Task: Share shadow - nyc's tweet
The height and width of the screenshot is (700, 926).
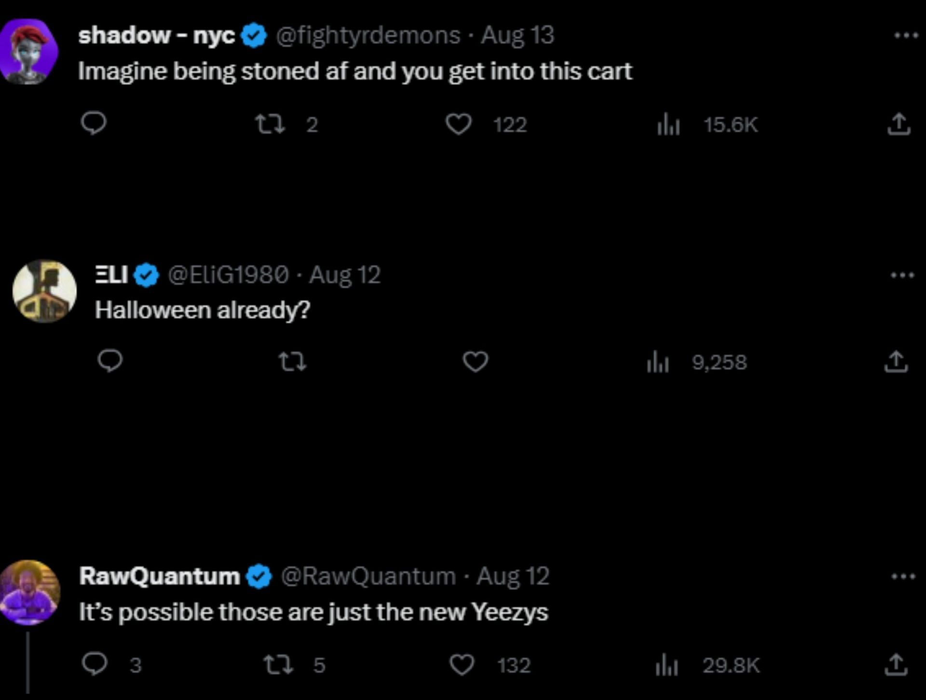Action: click(899, 124)
